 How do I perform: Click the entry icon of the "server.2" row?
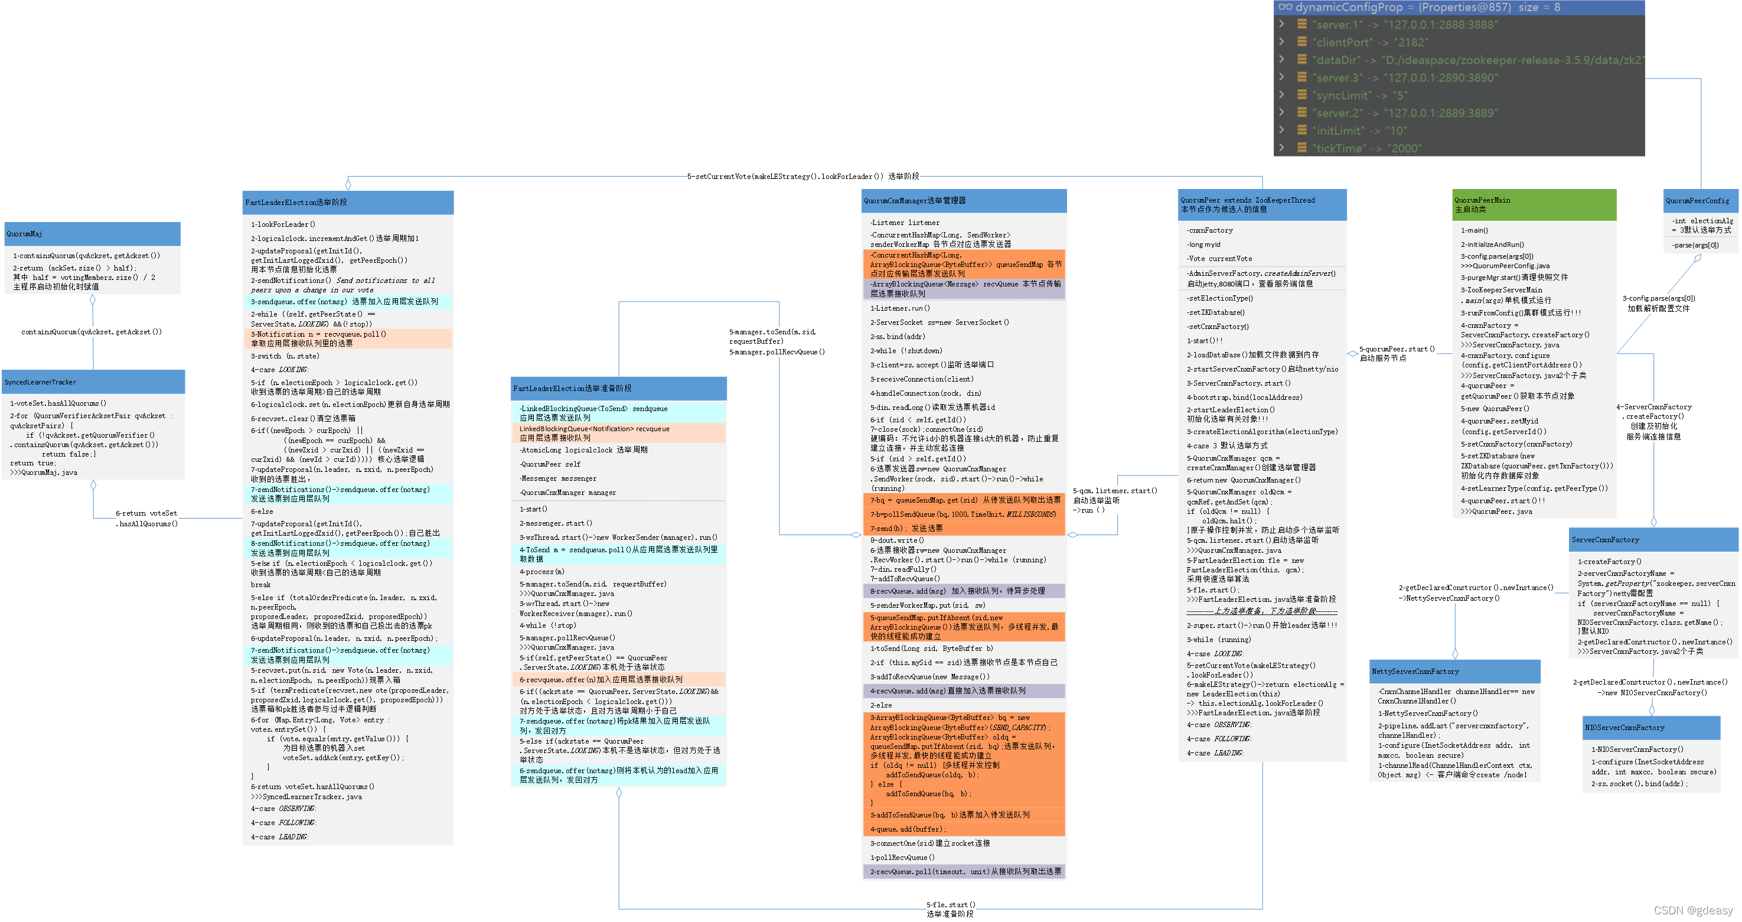point(1301,112)
